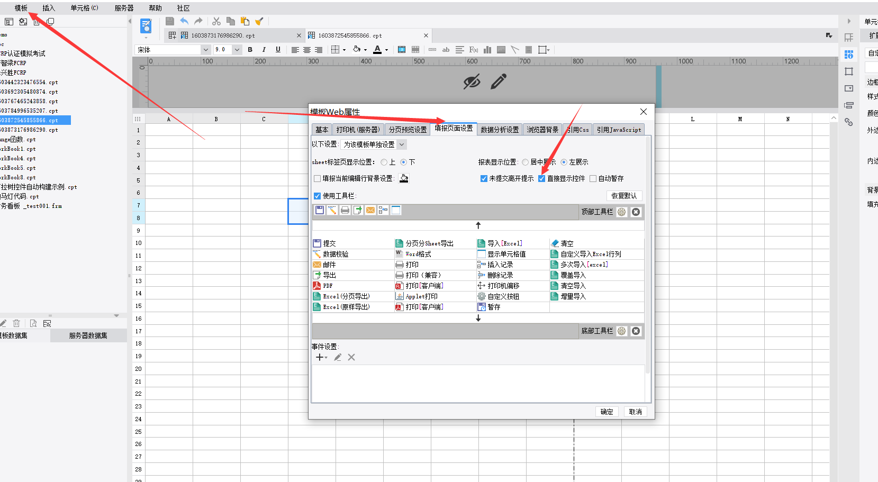Image resolution: width=878 pixels, height=482 pixels.
Task: Insert a chart element via bar-chart icon
Action: pyautogui.click(x=487, y=50)
